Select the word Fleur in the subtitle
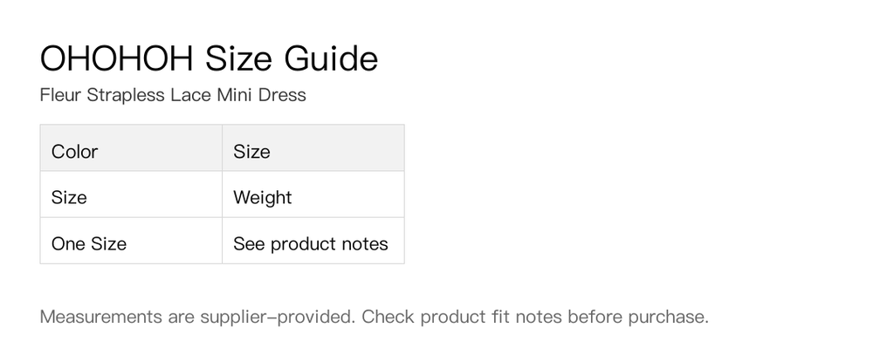The height and width of the screenshot is (341, 894). (x=60, y=94)
